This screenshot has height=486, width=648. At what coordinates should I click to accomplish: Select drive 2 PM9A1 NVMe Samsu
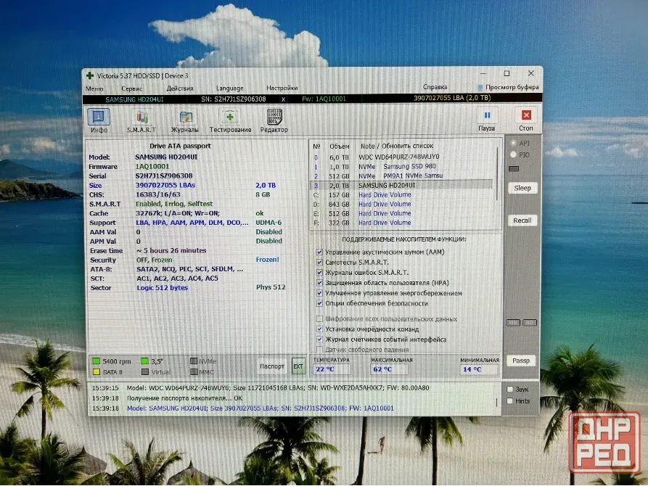pyautogui.click(x=402, y=176)
